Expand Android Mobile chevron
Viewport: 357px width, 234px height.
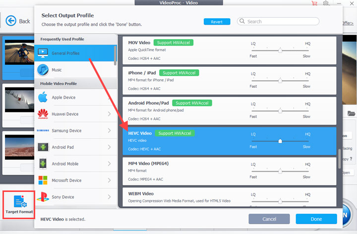tap(109, 164)
